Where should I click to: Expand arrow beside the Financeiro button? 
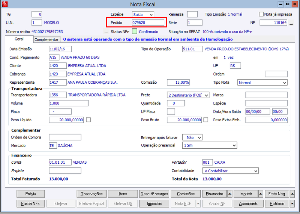coord(230,194)
